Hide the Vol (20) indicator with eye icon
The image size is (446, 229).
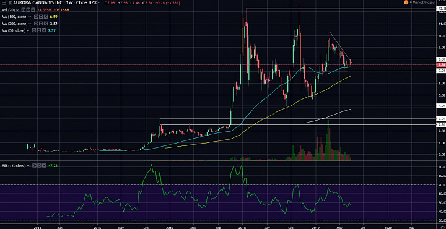[x=24, y=10]
